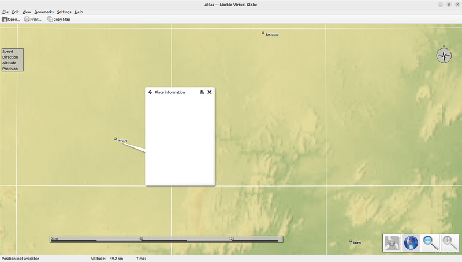The image size is (462, 262).
Task: Expand the Settings menu
Action: [x=64, y=12]
